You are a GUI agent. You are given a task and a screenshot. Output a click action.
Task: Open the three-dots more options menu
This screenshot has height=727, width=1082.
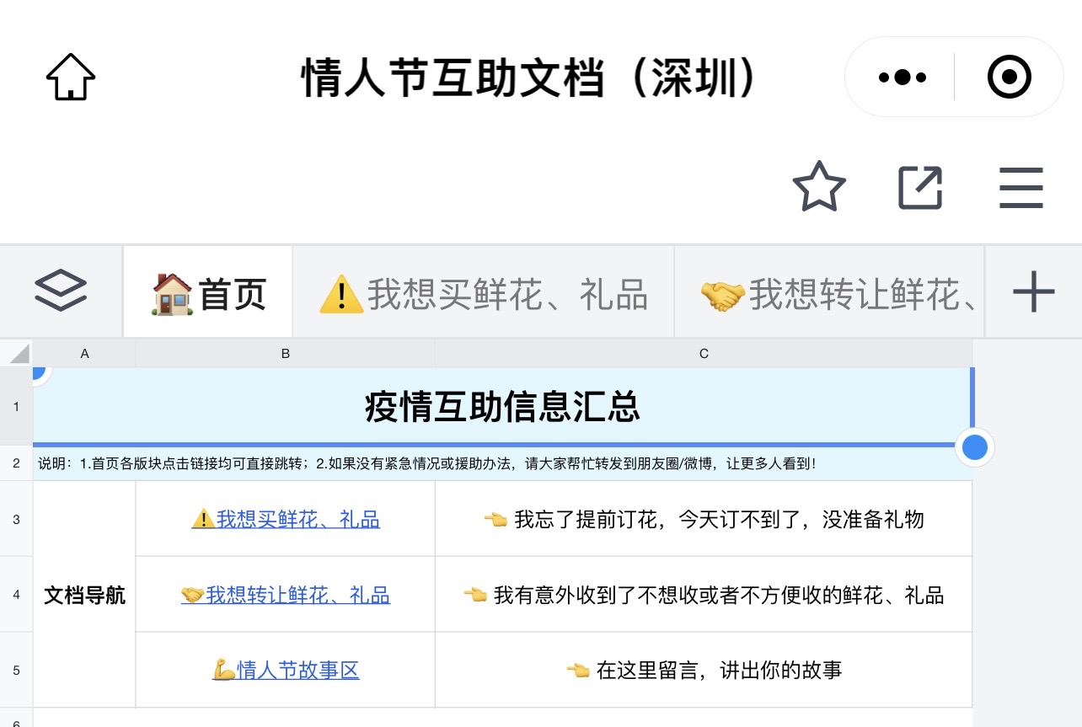[x=902, y=78]
